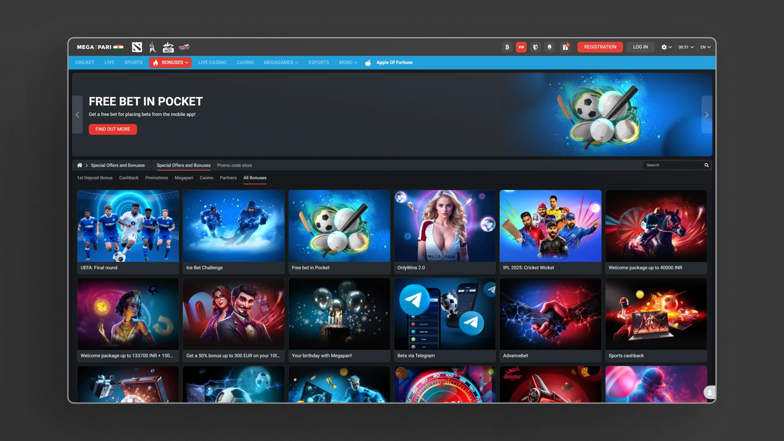Open the UEFA: Final round card

click(128, 232)
